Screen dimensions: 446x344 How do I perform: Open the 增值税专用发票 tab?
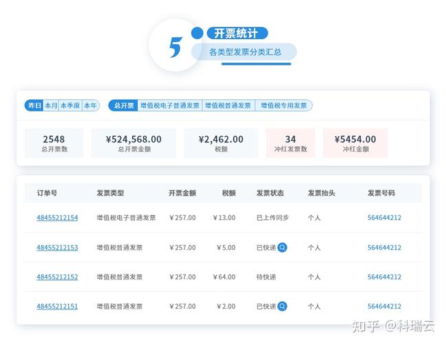(x=284, y=105)
